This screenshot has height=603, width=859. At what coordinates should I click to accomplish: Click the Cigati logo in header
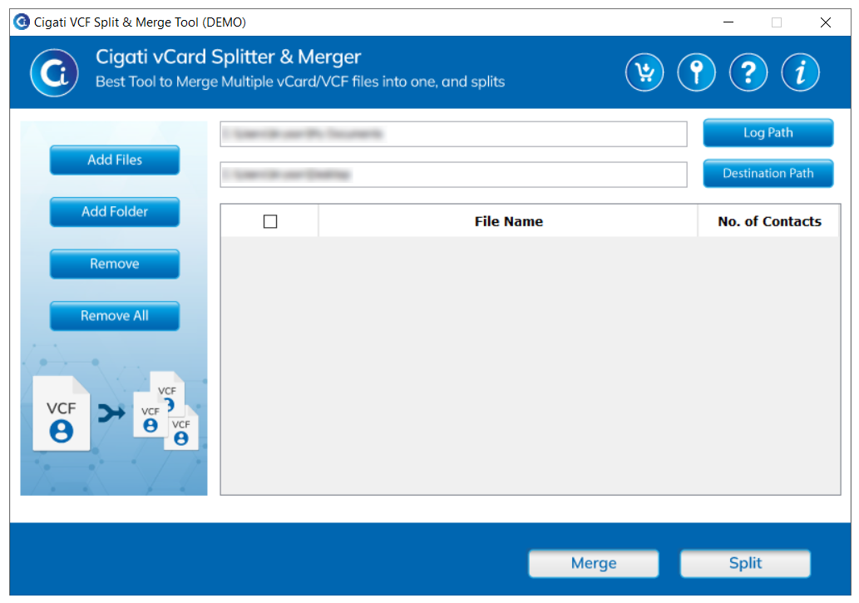(54, 73)
